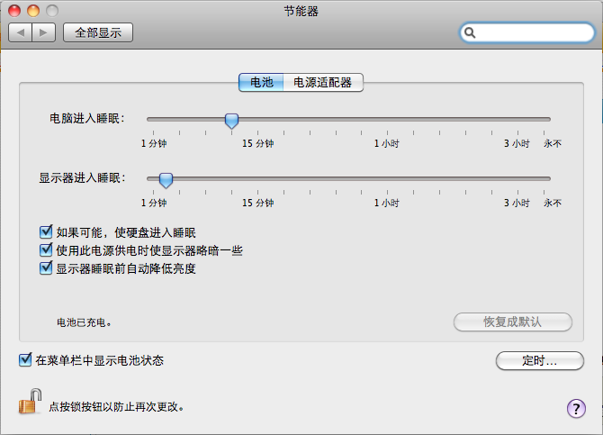Click the 全部显示 button
This screenshot has height=435, width=603.
pyautogui.click(x=98, y=32)
